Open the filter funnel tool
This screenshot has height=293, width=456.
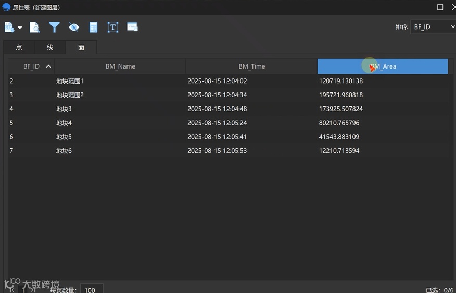pos(54,28)
